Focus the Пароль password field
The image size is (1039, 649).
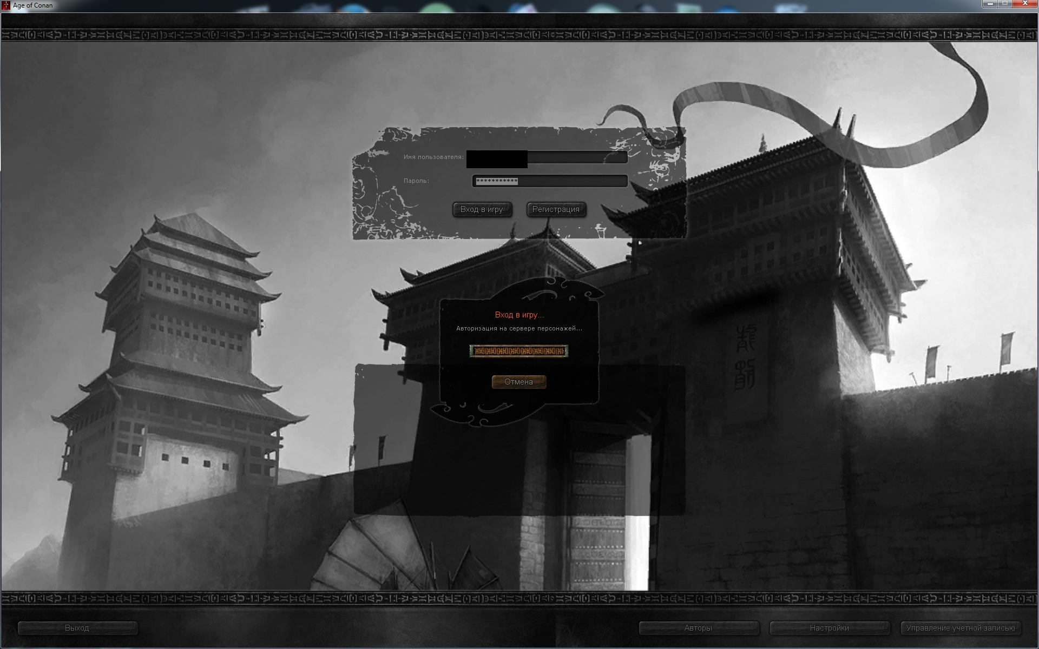[x=550, y=181]
